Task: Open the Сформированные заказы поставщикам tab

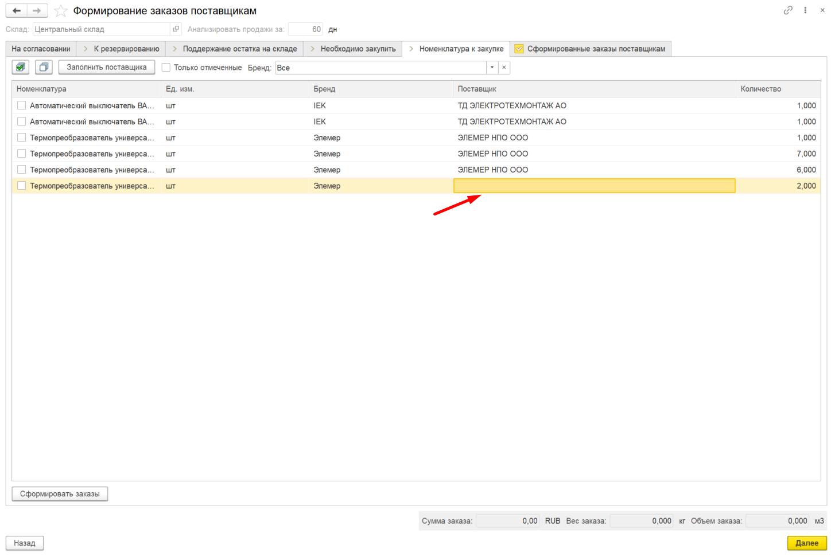Action: coord(591,49)
